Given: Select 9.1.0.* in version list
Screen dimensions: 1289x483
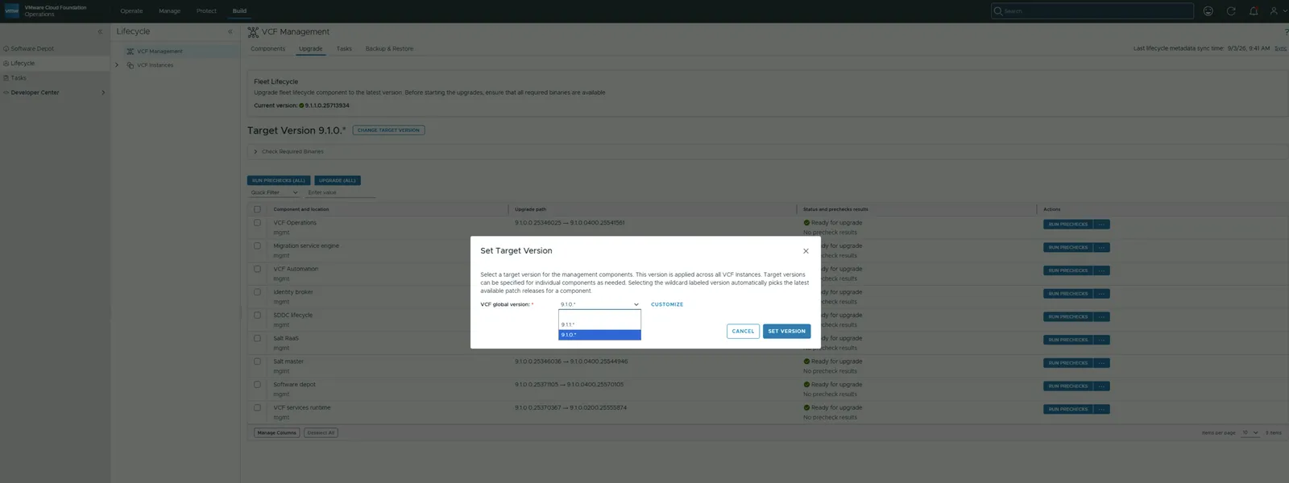Looking at the screenshot, I should (599, 335).
